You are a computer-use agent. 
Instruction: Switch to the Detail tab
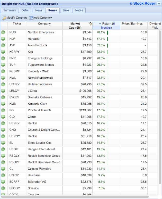tap(25, 10)
